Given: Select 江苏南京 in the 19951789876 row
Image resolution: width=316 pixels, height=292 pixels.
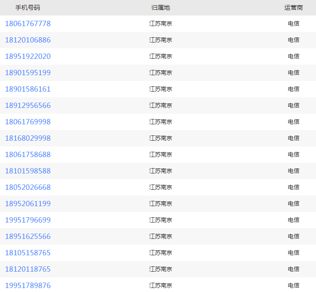Looking at the screenshot, I should coord(160,285).
